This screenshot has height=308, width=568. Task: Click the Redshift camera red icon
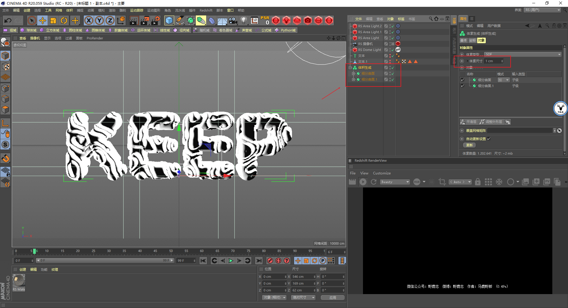[x=308, y=20]
